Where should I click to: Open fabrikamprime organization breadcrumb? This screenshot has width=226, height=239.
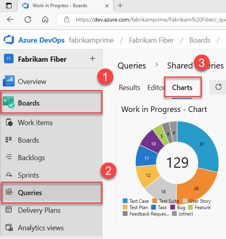tap(91, 40)
